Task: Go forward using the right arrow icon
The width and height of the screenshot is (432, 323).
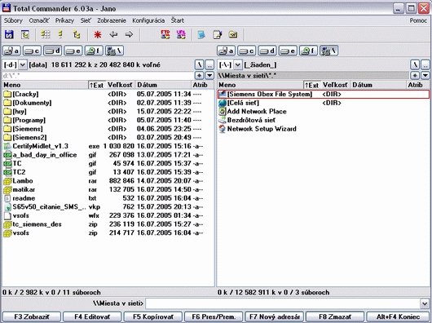Action: [x=129, y=35]
